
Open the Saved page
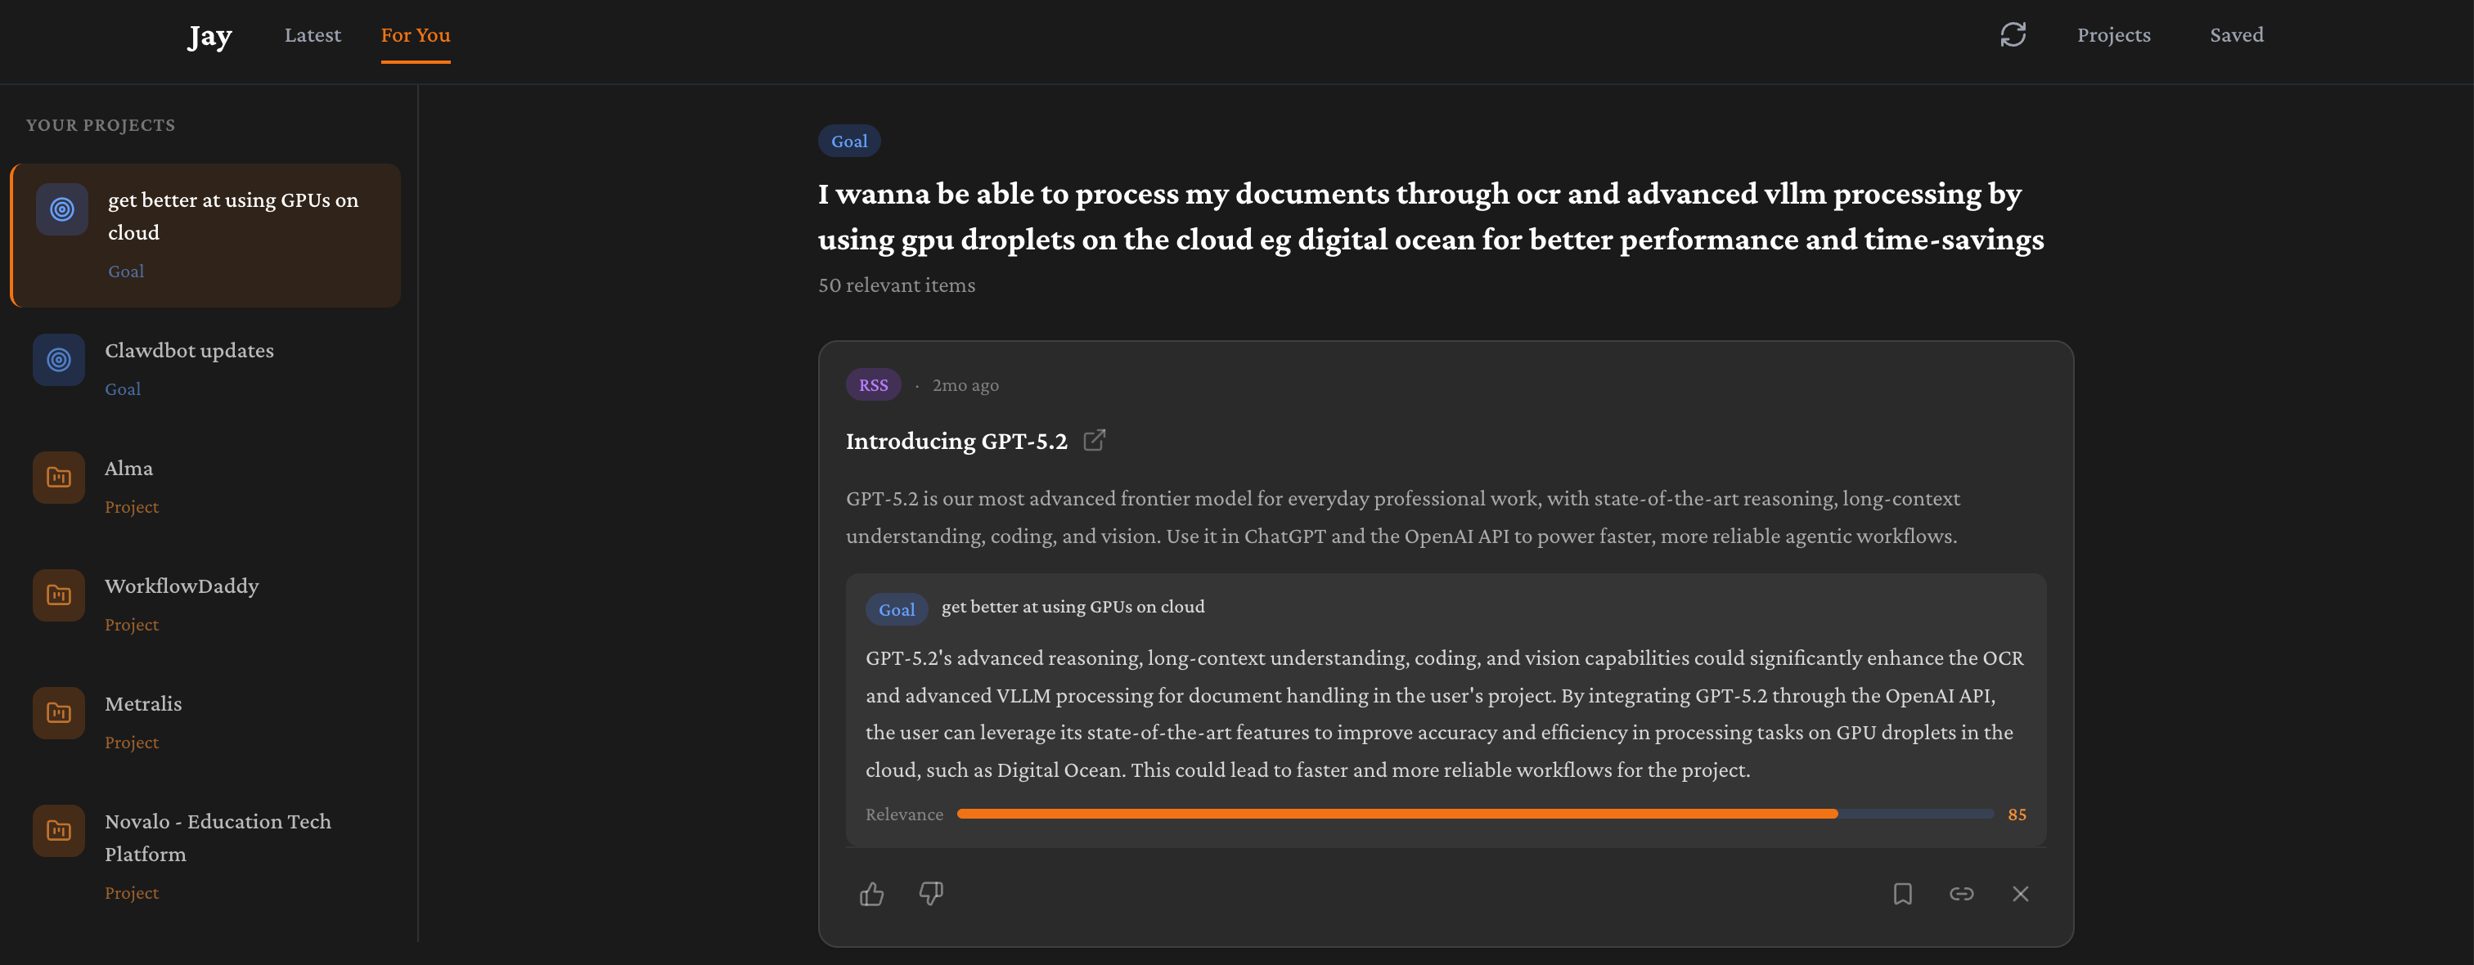2236,35
